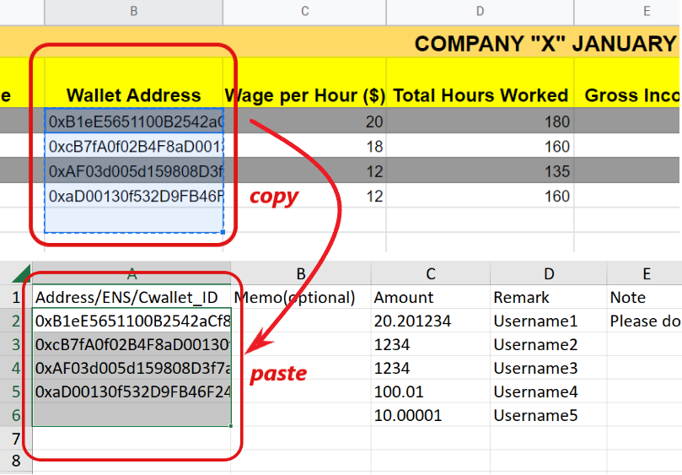Click the select-all corner triangle in Excel
The image size is (682, 475).
pos(22,274)
